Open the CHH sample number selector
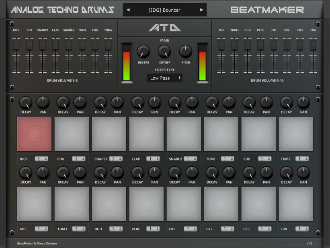The image size is (330, 248). click(x=265, y=159)
